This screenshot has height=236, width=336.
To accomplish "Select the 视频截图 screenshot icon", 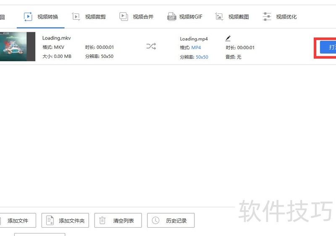I will pyautogui.click(x=219, y=17).
